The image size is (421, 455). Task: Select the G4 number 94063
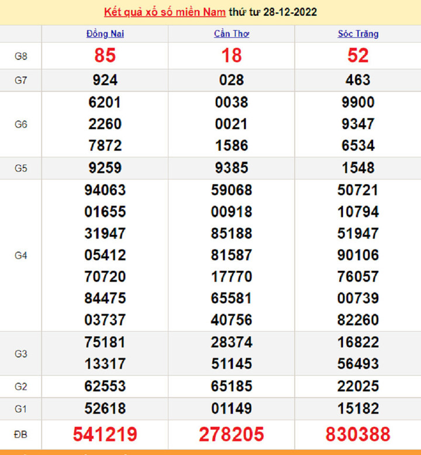click(105, 190)
